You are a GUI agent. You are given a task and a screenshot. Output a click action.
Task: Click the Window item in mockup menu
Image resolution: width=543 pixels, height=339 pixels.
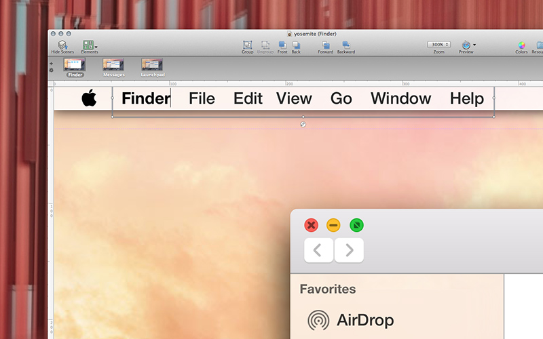pyautogui.click(x=400, y=98)
